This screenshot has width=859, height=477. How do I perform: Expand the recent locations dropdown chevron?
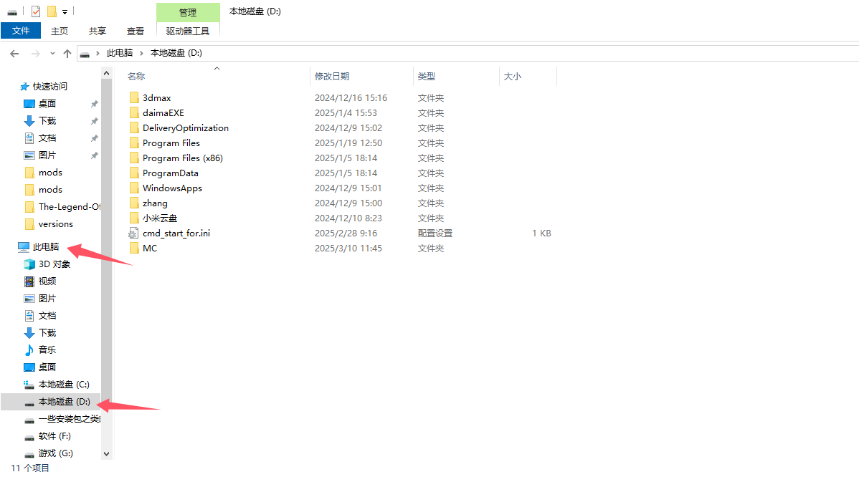coord(52,54)
